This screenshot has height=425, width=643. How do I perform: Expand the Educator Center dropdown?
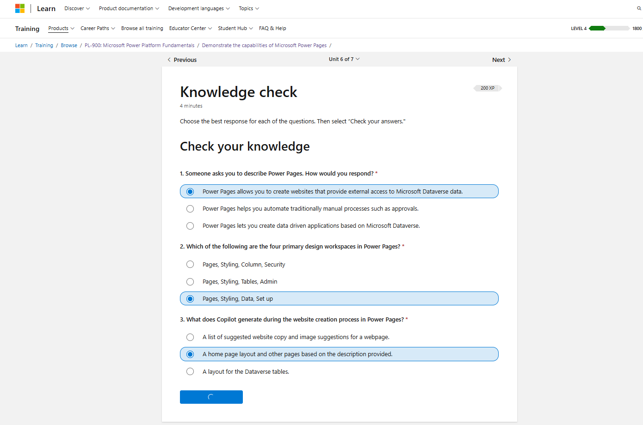pyautogui.click(x=191, y=28)
